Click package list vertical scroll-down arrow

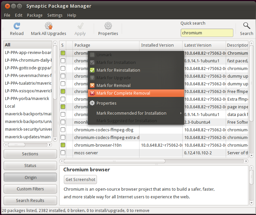tap(251, 155)
